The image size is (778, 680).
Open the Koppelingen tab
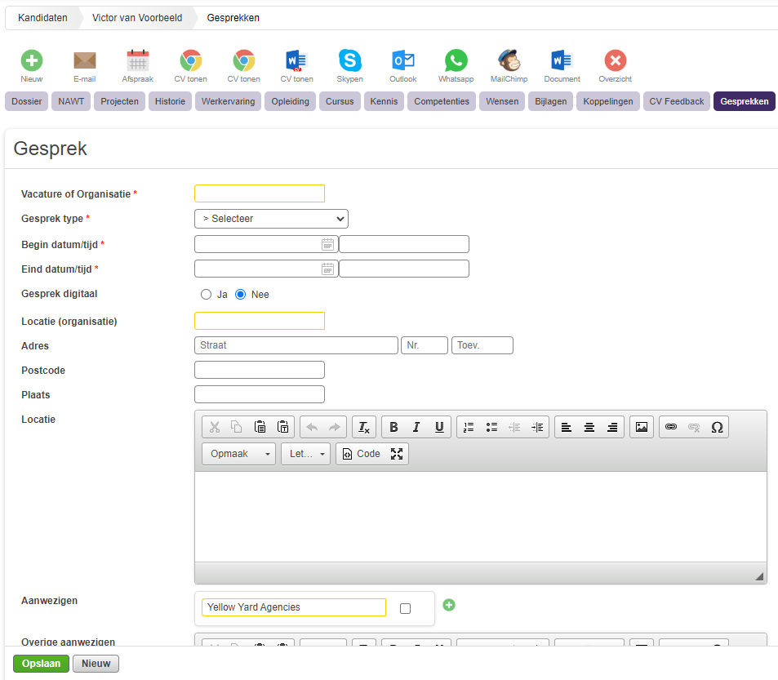click(608, 101)
